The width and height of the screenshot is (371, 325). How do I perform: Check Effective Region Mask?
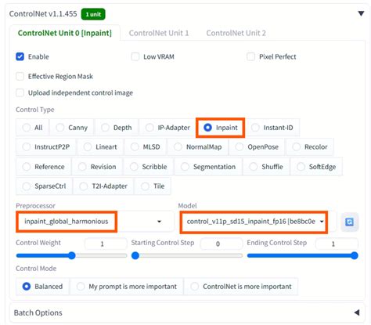tap(20, 77)
